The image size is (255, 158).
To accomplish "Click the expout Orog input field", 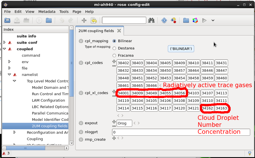I will [x=124, y=123].
